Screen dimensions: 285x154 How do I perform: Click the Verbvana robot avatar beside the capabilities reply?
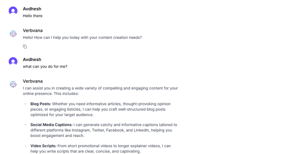click(x=13, y=84)
